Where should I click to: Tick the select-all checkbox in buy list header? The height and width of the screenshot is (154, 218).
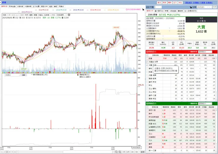coord(147,55)
